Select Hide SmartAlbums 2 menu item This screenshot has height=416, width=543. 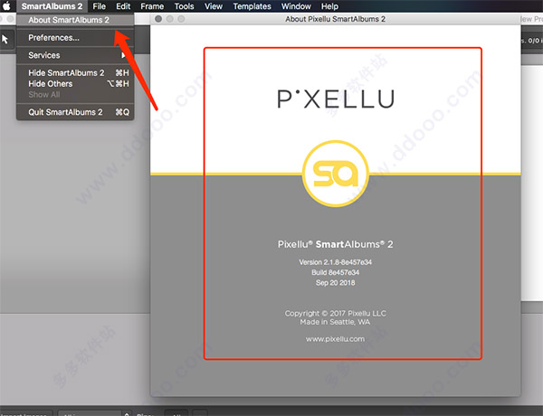(x=75, y=73)
